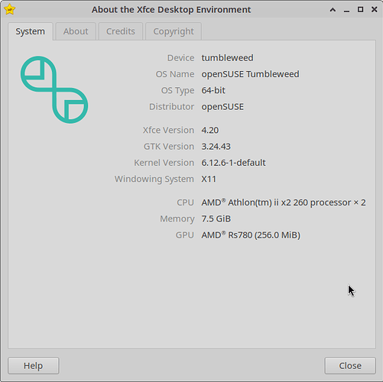This screenshot has height=382, width=383.
Task: Select the device name "tumbleweed"
Action: tap(227, 58)
